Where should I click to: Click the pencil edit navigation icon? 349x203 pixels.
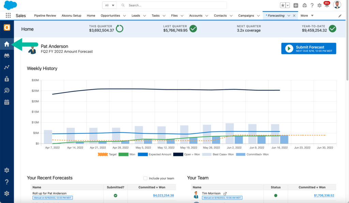[340, 16]
